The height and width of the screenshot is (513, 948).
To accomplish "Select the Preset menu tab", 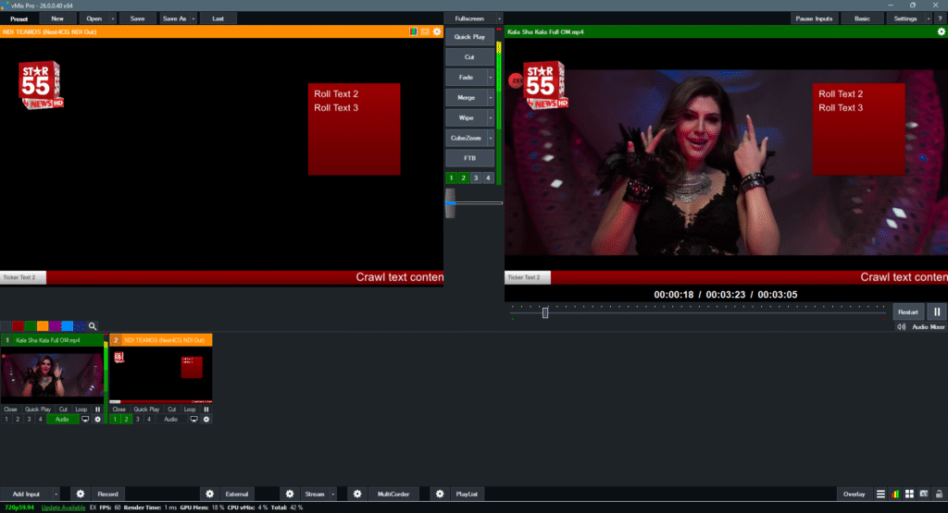I will (x=19, y=18).
